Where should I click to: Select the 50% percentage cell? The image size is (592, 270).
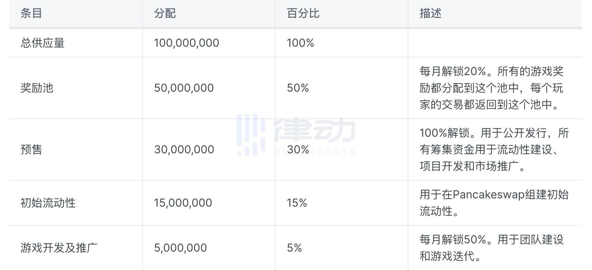(x=298, y=88)
